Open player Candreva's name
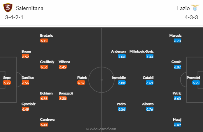Viewport: 203px width, 132px height. pos(47,119)
